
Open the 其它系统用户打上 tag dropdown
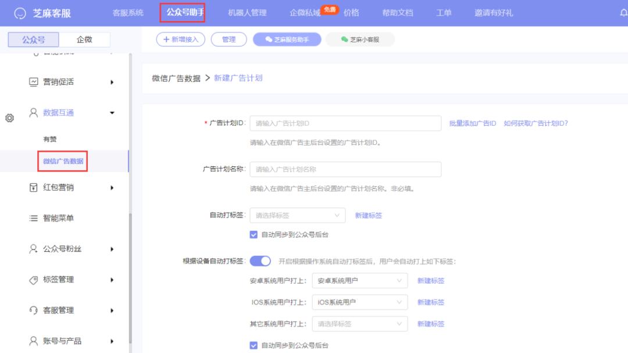360,324
